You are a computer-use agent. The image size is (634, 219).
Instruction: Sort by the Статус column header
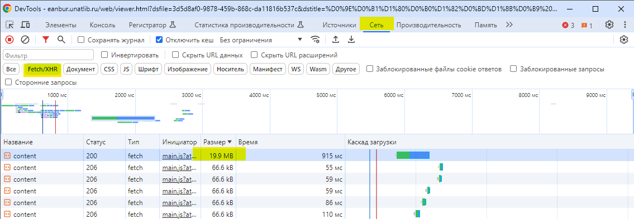click(104, 142)
